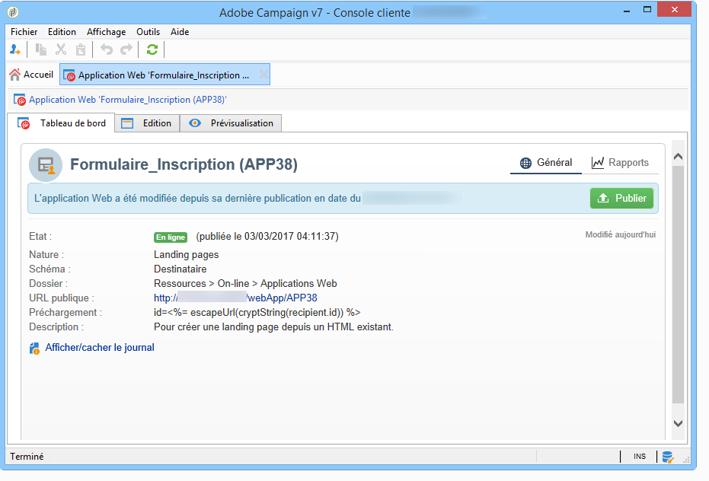Switch to the Prévisualisation tab
The height and width of the screenshot is (481, 709).
pyautogui.click(x=231, y=123)
